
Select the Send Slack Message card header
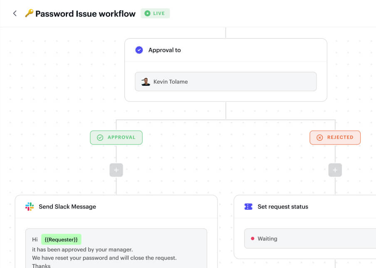click(67, 206)
